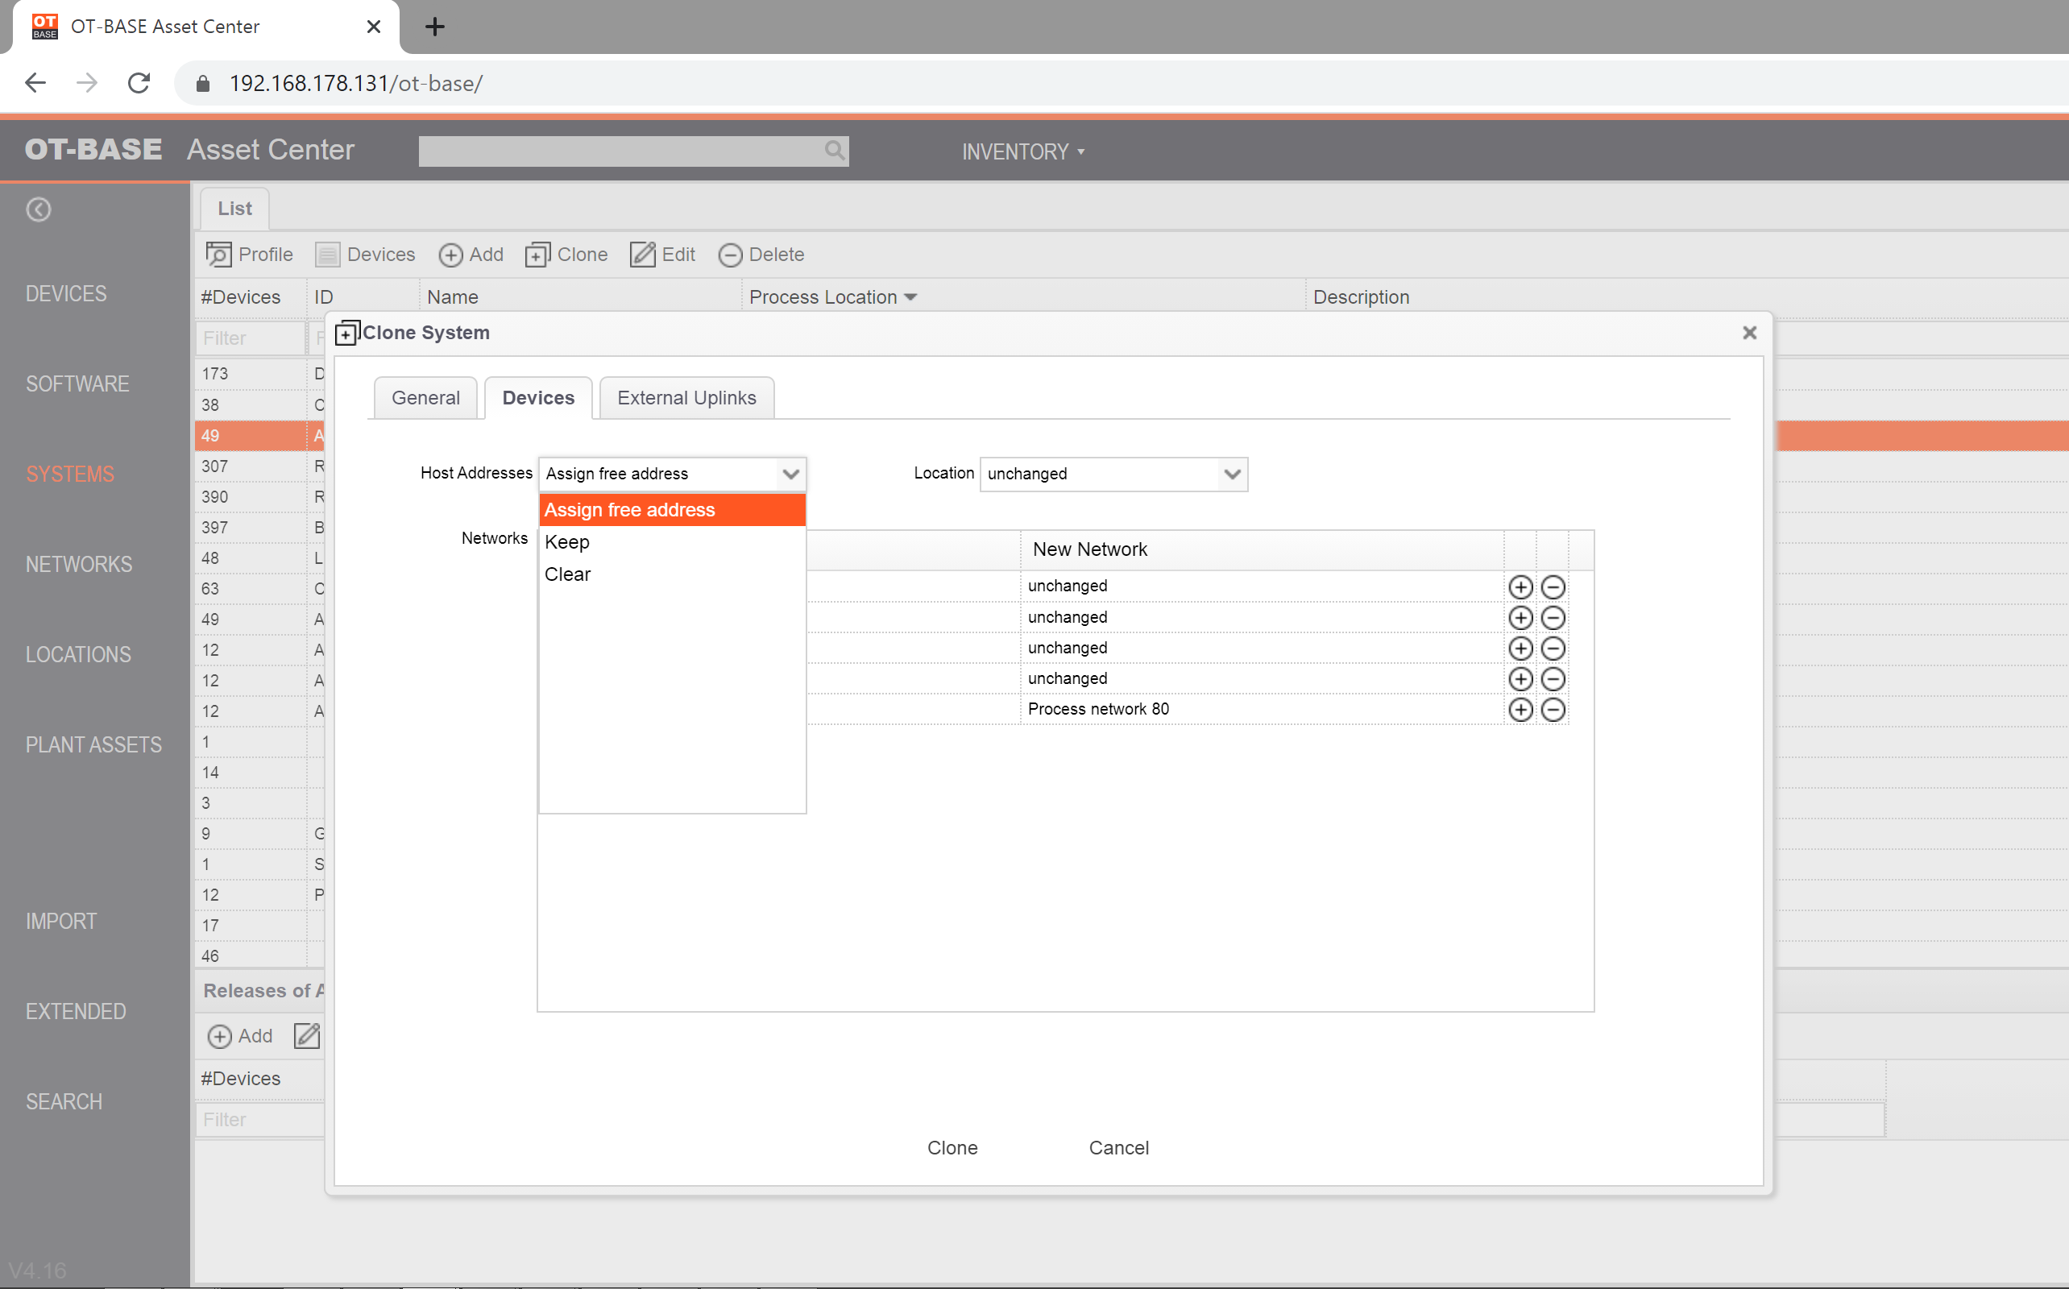
Task: Select Keep option in Host Addresses list
Action: [x=672, y=542]
